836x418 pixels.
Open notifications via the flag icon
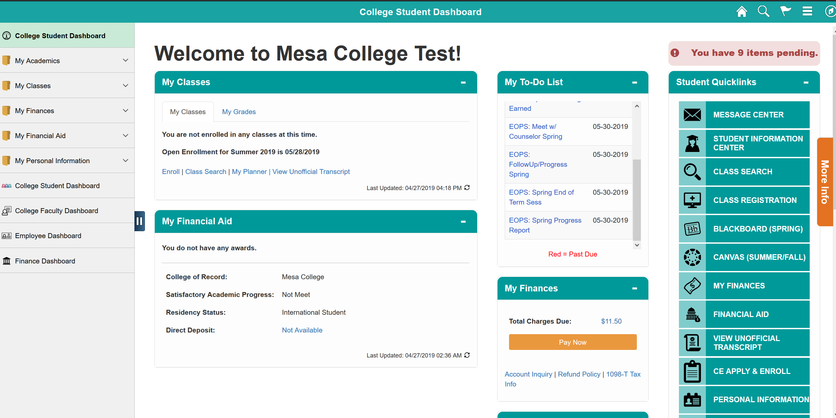786,11
